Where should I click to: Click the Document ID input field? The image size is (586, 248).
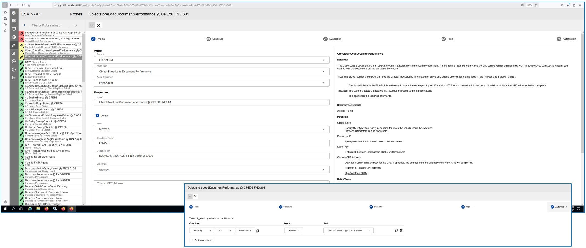(x=211, y=156)
